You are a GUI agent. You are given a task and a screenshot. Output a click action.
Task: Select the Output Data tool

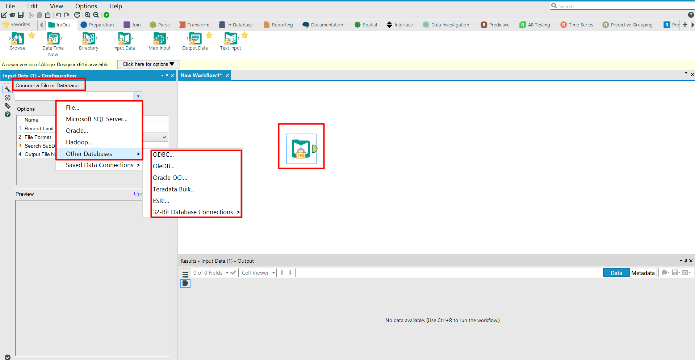pos(195,41)
